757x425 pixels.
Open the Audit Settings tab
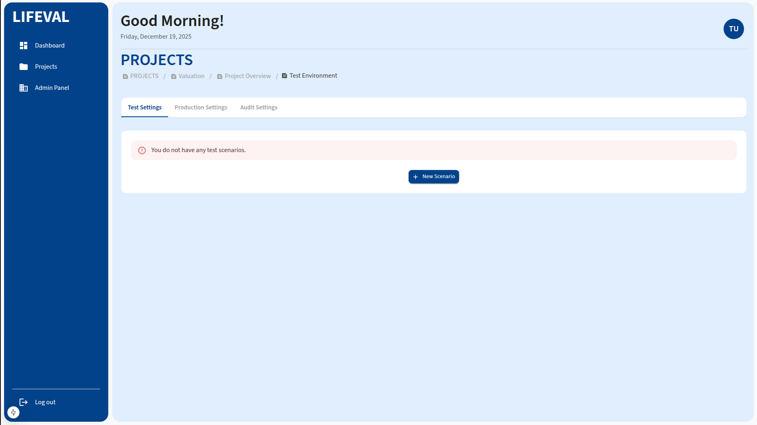(258, 107)
